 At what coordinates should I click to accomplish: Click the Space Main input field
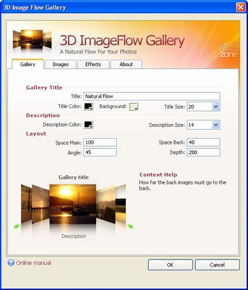click(100, 142)
